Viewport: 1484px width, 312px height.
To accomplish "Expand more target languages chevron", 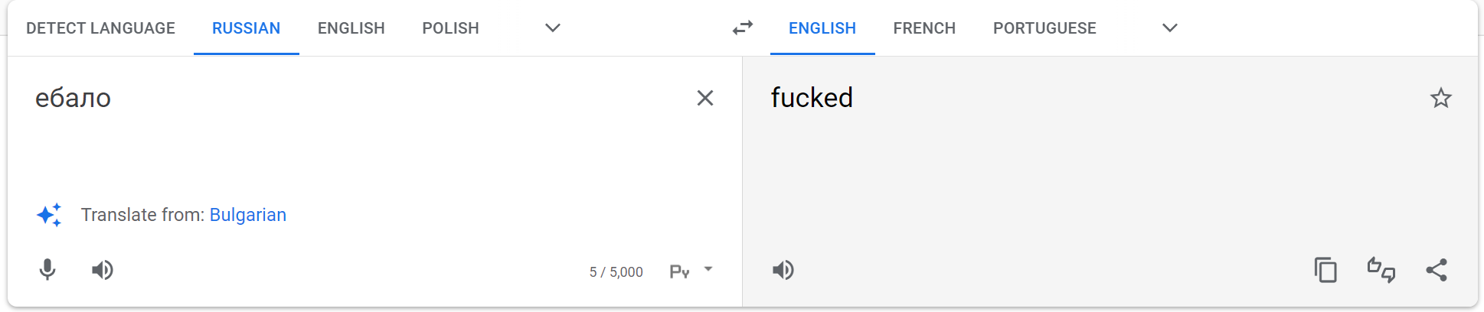I will pyautogui.click(x=1169, y=28).
